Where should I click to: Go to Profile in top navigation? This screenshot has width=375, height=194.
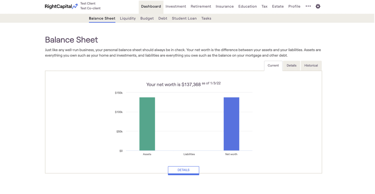point(294,6)
